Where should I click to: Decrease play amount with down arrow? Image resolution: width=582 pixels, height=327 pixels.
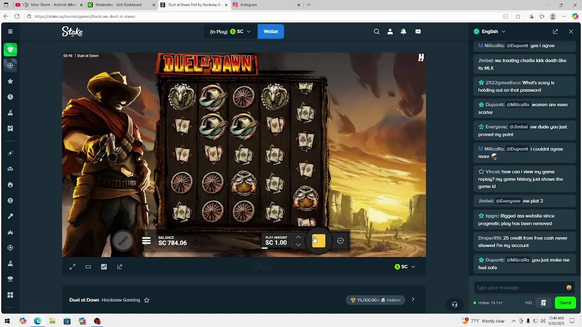tap(298, 245)
